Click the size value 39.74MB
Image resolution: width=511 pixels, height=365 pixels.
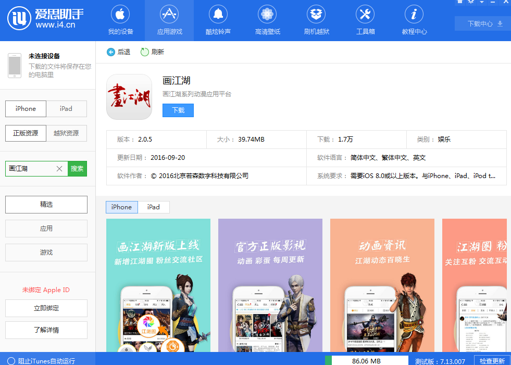[251, 140]
